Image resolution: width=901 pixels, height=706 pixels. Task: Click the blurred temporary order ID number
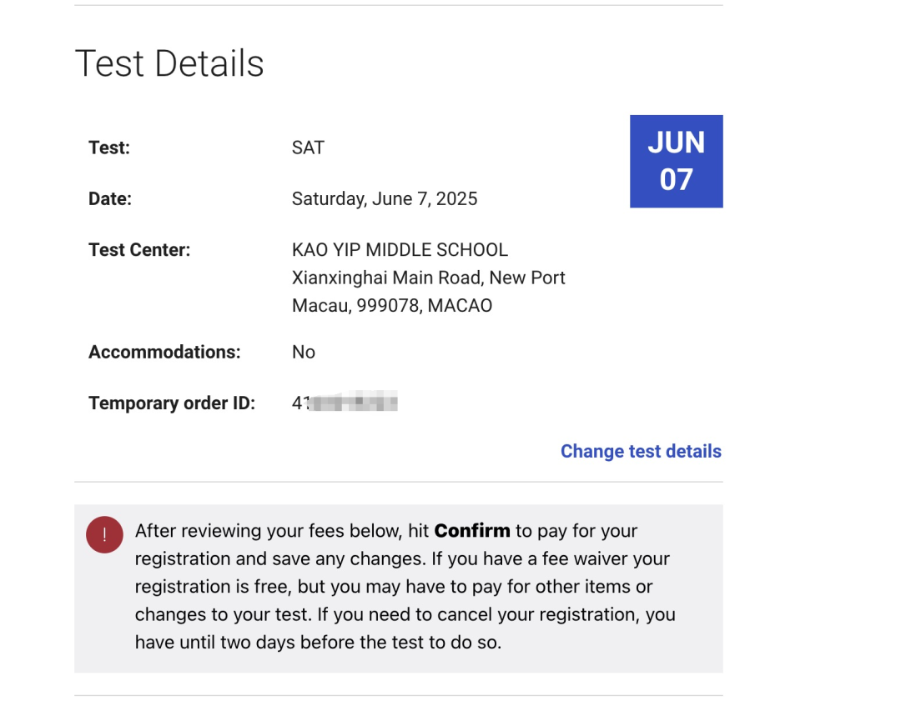click(x=345, y=403)
